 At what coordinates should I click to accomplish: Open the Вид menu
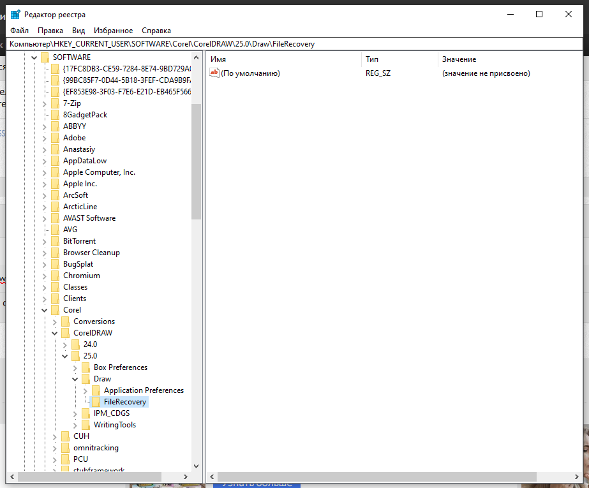coord(78,31)
